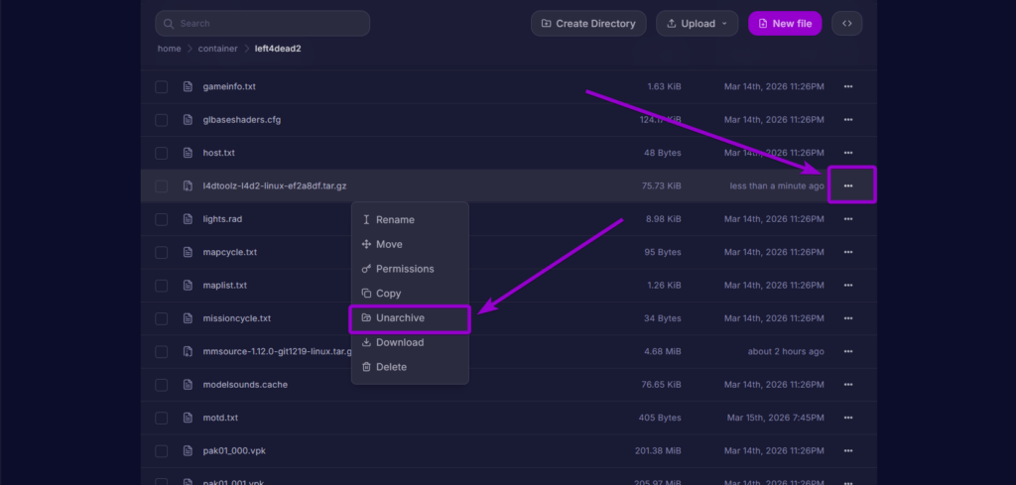Tick the checkbox for gameinfo.txt
Image resolution: width=1016 pixels, height=485 pixels.
pyautogui.click(x=162, y=86)
